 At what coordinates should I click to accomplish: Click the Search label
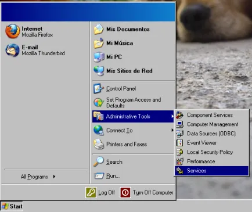114,162
